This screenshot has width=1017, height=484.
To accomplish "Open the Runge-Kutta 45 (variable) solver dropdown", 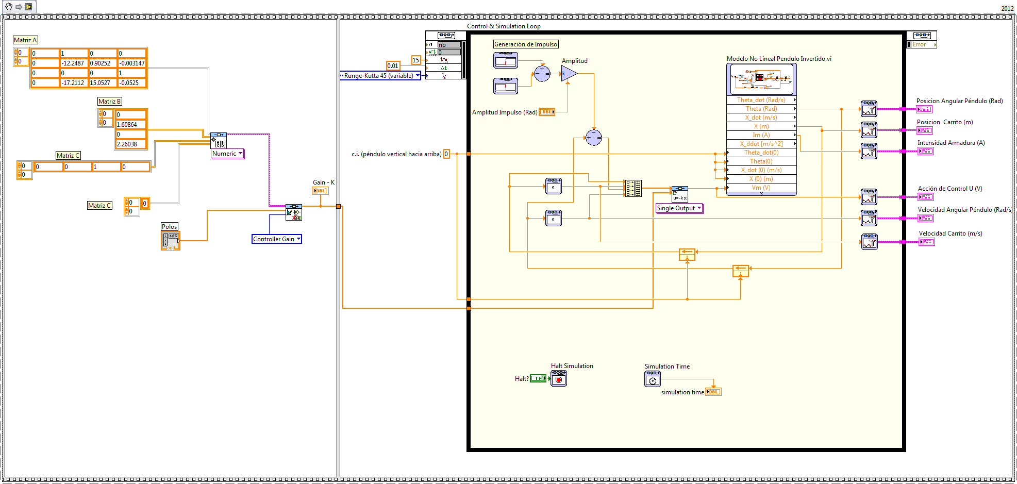I will [x=381, y=76].
